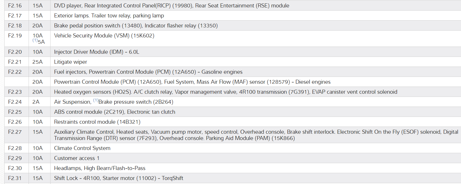Viewport: 461px width, 184px height.
Task: Click the 25A rating beside Litigate wiper
Action: pos(37,62)
